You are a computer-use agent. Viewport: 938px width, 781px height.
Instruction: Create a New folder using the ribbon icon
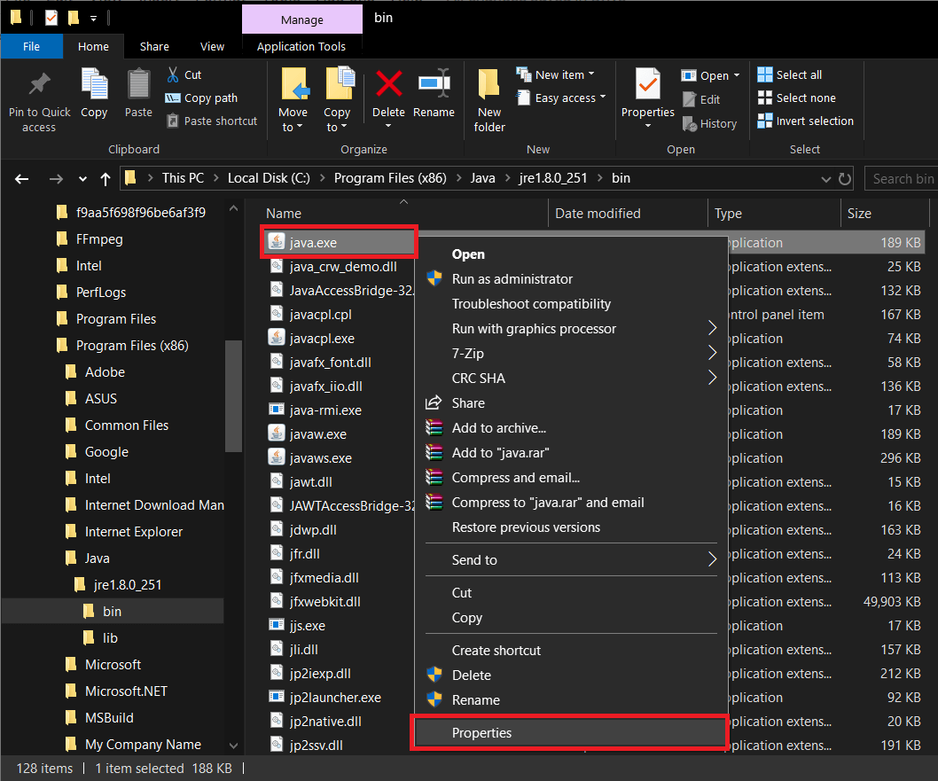[x=489, y=98]
